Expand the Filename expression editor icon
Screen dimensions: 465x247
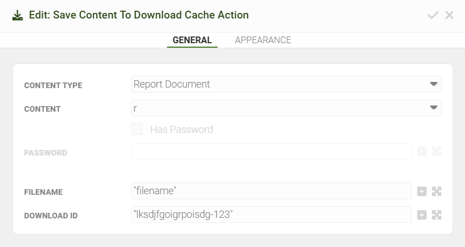(436, 191)
